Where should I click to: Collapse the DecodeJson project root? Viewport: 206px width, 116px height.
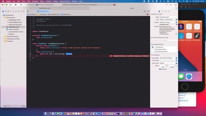pos(2,15)
